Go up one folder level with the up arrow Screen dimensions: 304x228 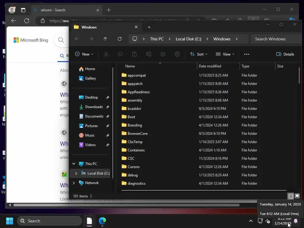(x=105, y=39)
